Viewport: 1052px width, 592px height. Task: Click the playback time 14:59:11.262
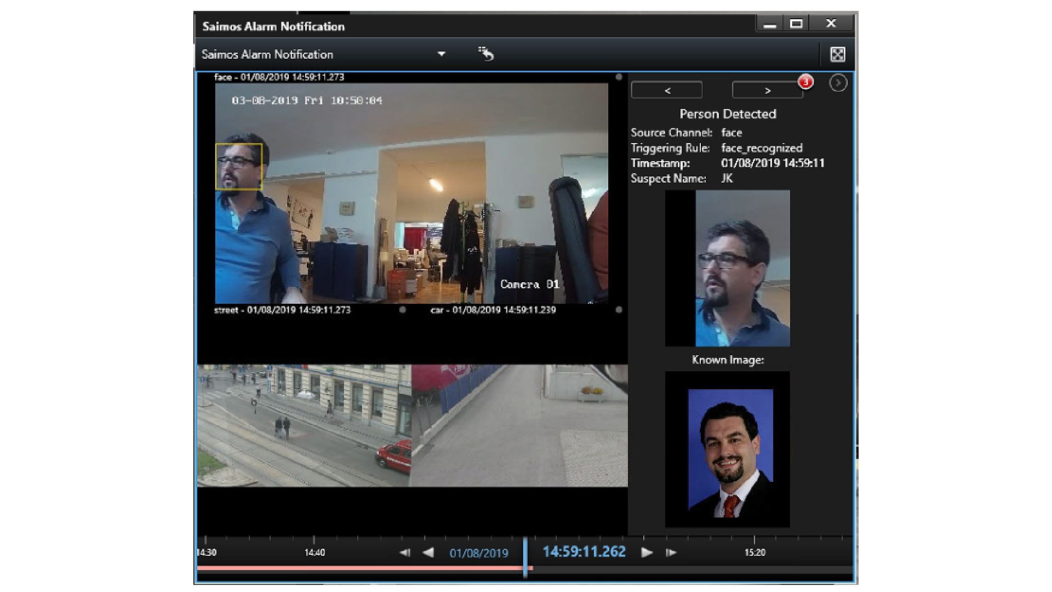(x=584, y=551)
